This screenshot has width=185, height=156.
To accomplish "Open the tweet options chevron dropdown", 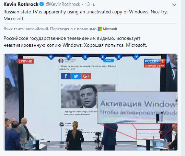I will tap(174, 5).
